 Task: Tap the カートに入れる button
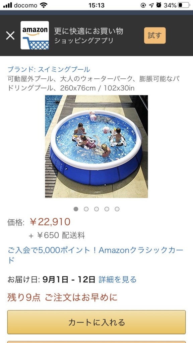[x=96, y=322]
